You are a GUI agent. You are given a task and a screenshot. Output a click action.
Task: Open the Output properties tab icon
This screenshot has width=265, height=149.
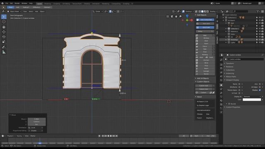[x=221, y=68]
